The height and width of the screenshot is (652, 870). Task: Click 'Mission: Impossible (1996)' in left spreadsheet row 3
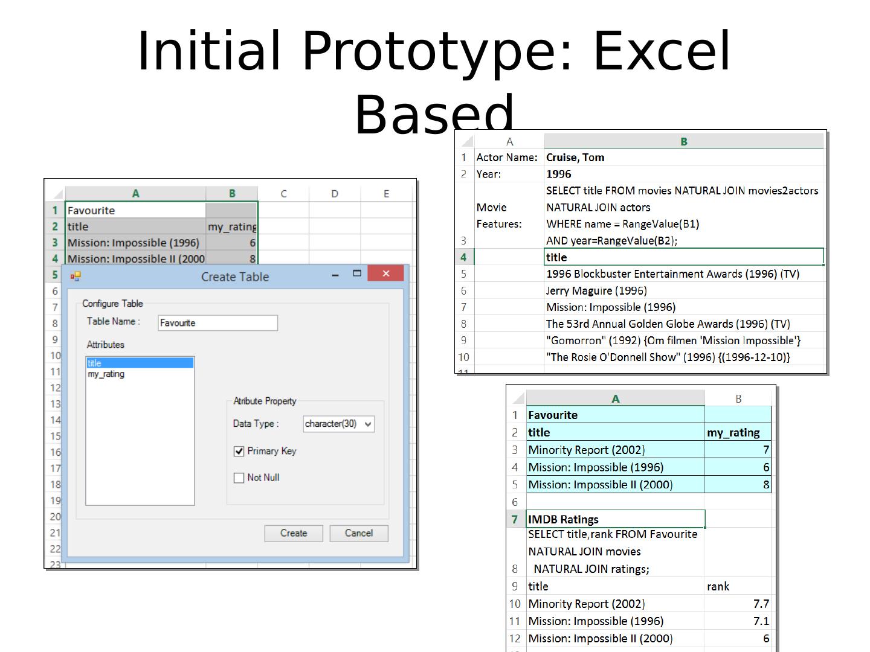[x=135, y=243]
